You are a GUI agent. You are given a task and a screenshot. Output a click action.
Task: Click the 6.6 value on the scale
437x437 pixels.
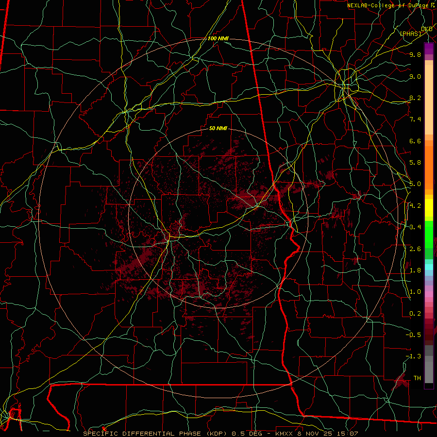click(x=415, y=141)
